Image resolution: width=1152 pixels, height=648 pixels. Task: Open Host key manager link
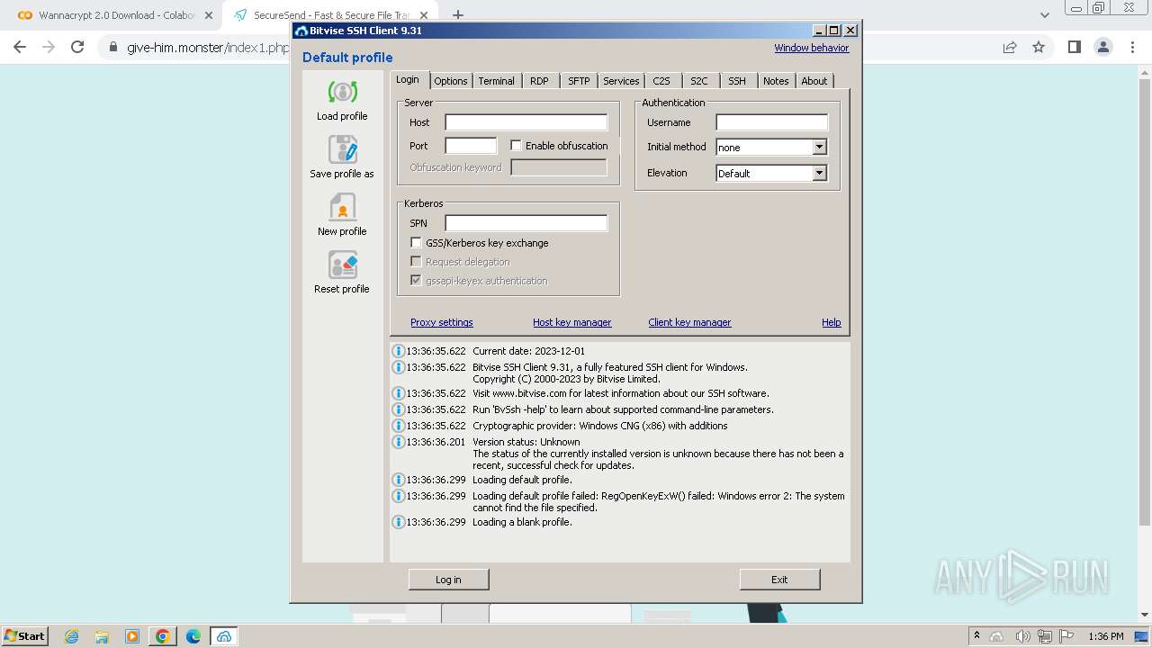pyautogui.click(x=571, y=322)
